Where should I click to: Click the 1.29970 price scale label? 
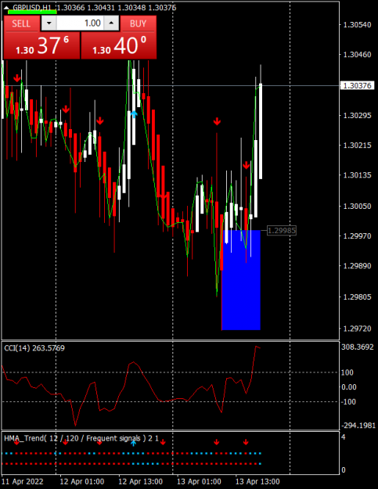coord(357,236)
